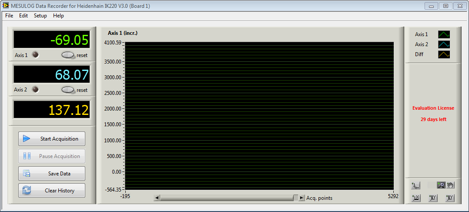Screen dimensions: 469x212
Task: Click the Y-axis tick label 1000.00
Action: [x=113, y=140]
